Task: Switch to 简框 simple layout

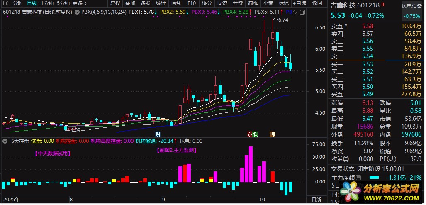Action: 253,3
